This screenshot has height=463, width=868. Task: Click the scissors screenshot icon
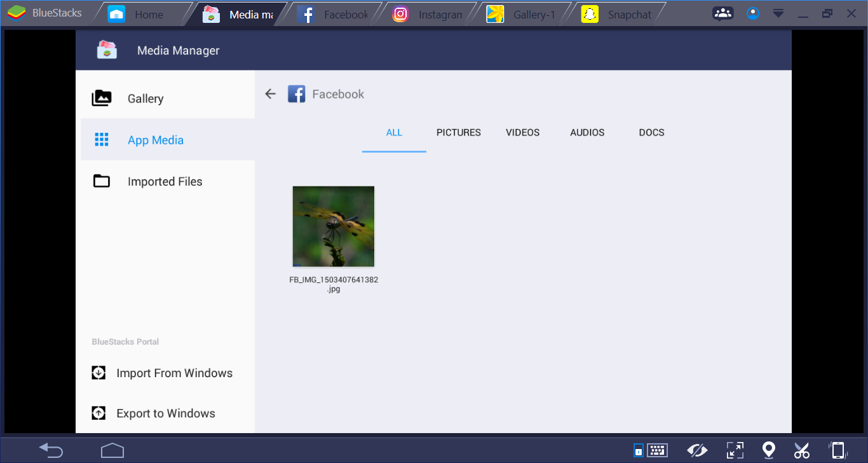tap(802, 450)
